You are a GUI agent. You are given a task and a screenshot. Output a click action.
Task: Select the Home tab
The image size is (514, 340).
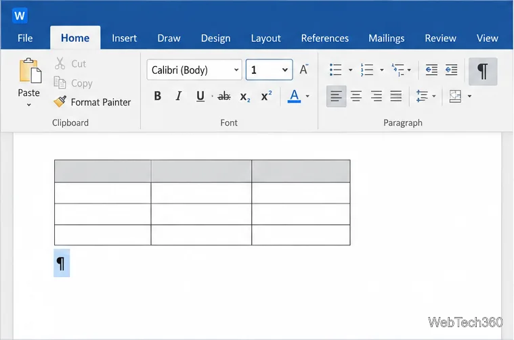point(75,38)
